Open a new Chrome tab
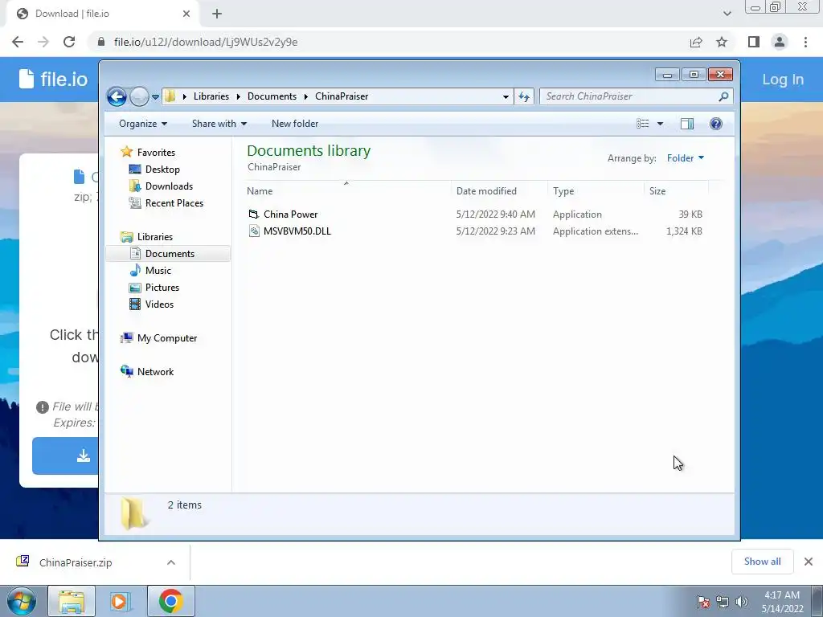This screenshot has width=823, height=617. tap(217, 14)
